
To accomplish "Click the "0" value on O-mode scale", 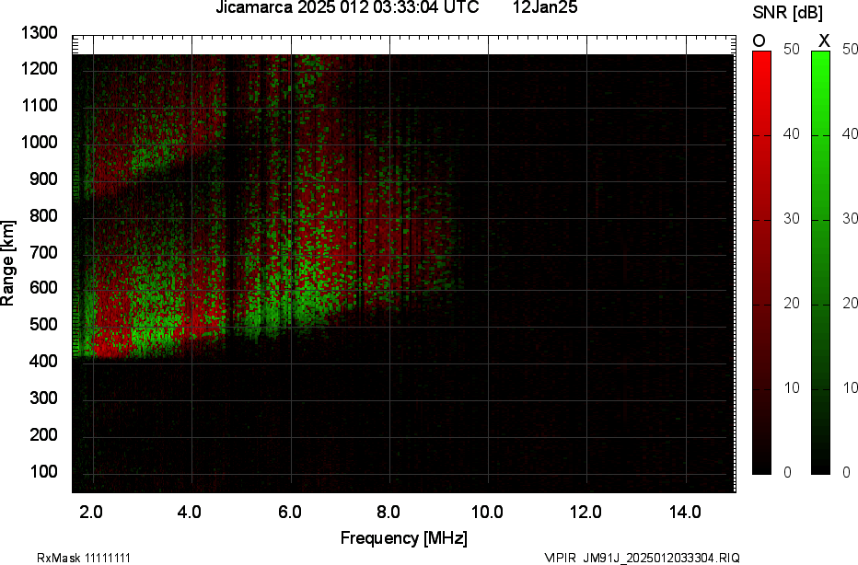I will click(787, 472).
